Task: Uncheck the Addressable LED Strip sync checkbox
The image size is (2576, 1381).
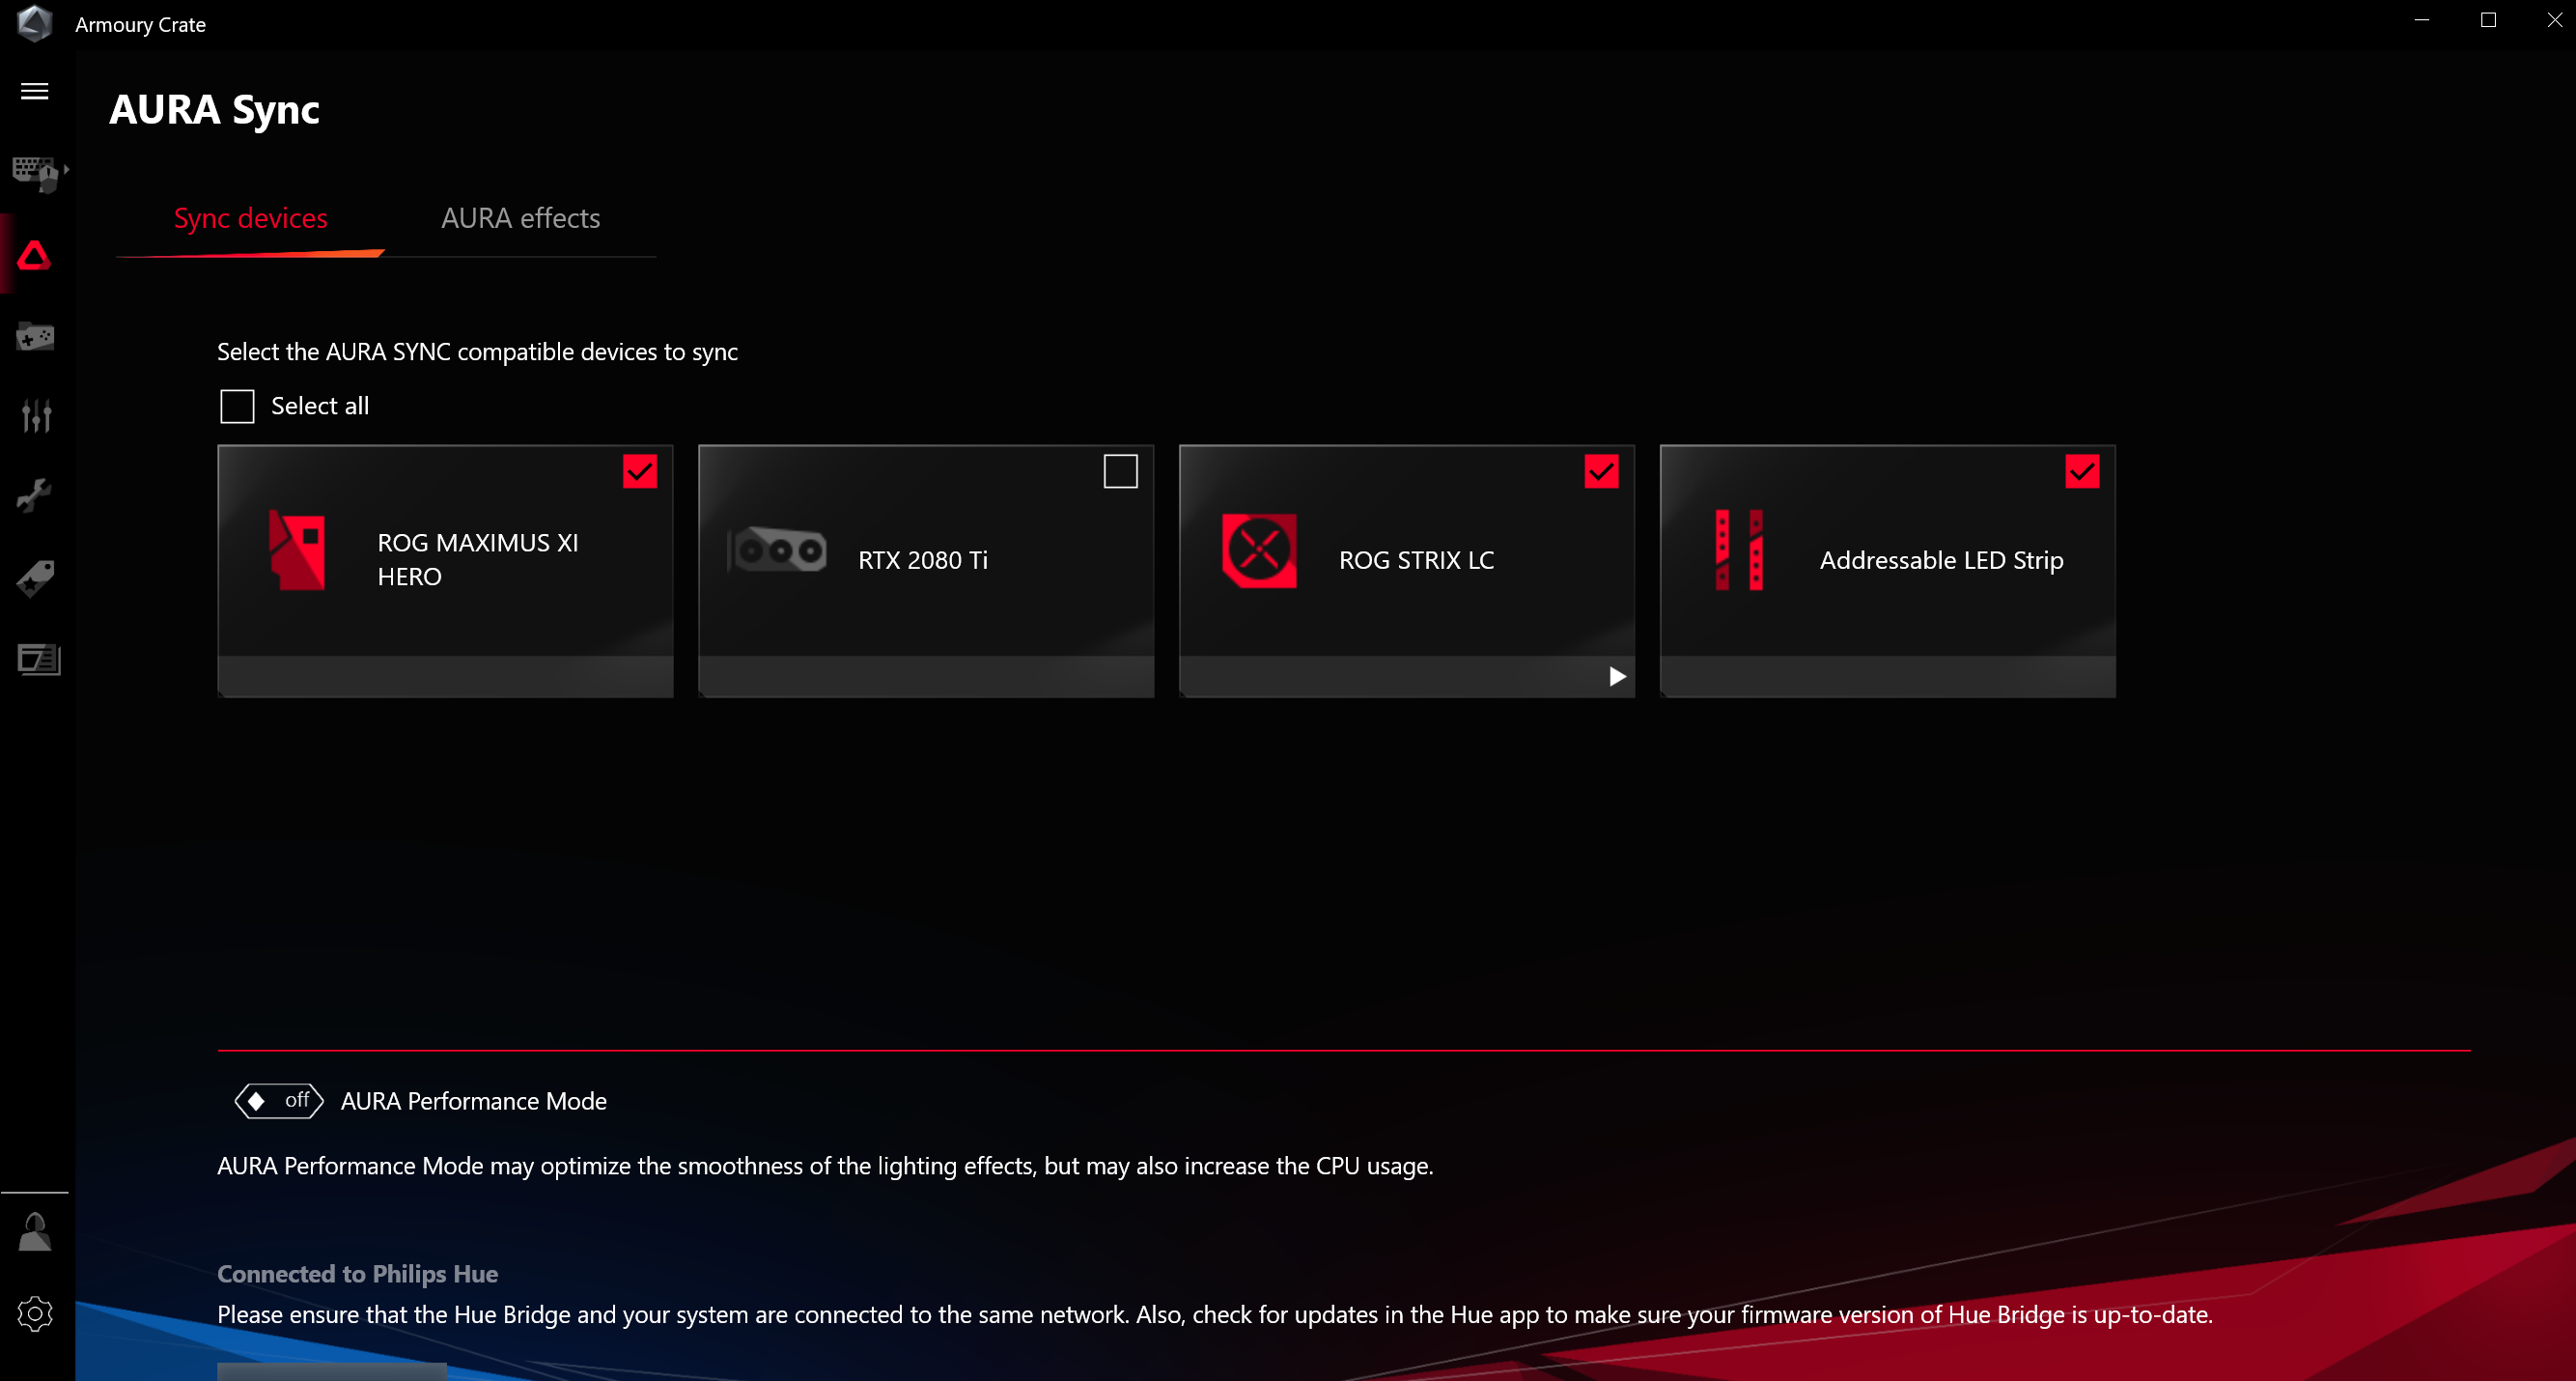Action: coord(2083,471)
